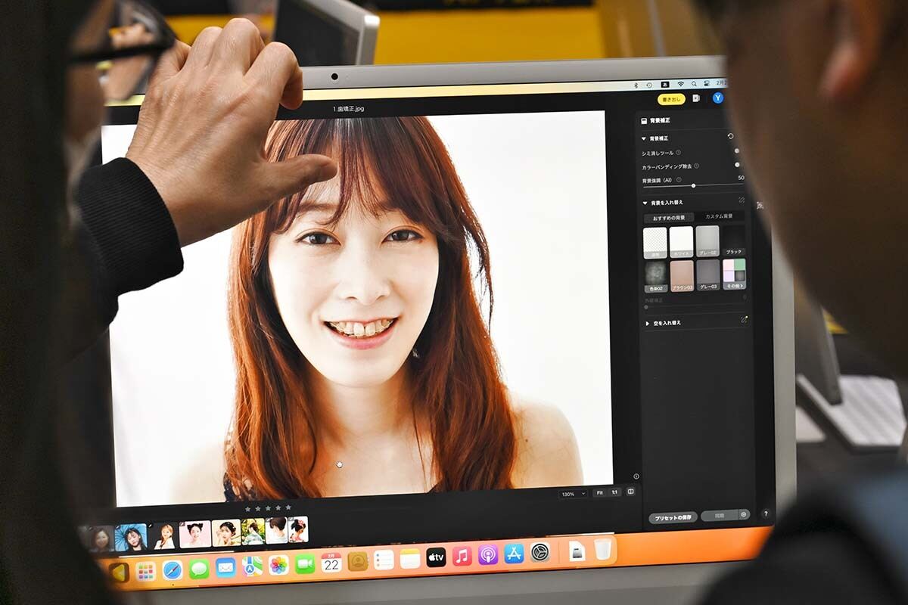Open Podcasts from the Dock
908x605 pixels.
[488, 554]
